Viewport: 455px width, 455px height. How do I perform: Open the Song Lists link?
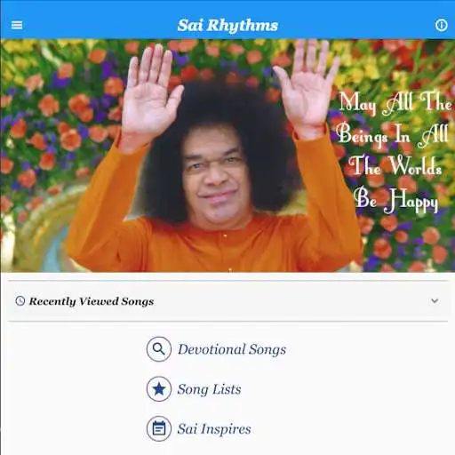209,389
